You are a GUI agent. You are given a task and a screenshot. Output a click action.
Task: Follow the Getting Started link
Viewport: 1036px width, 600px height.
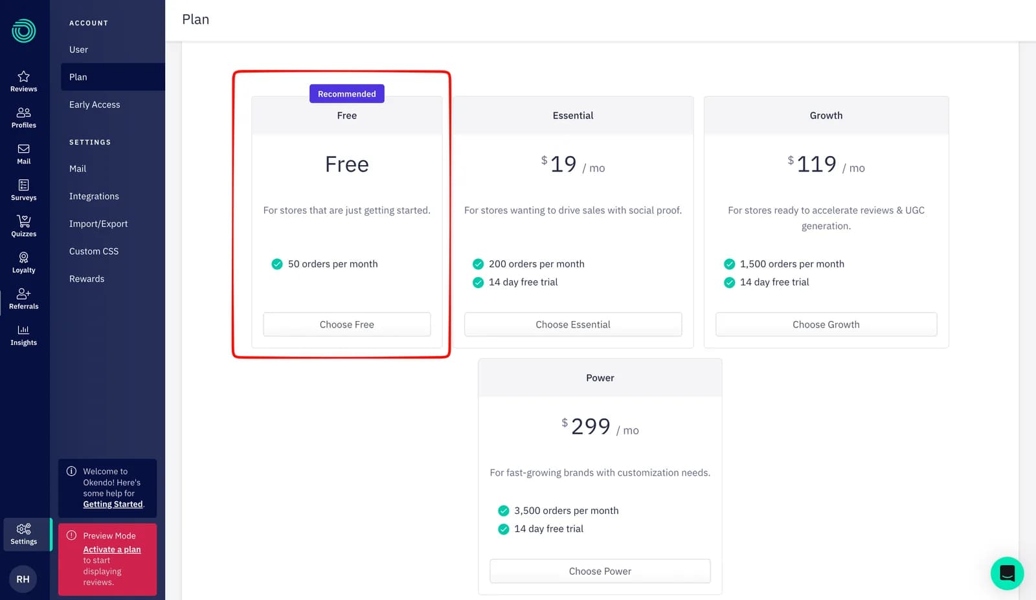113,504
